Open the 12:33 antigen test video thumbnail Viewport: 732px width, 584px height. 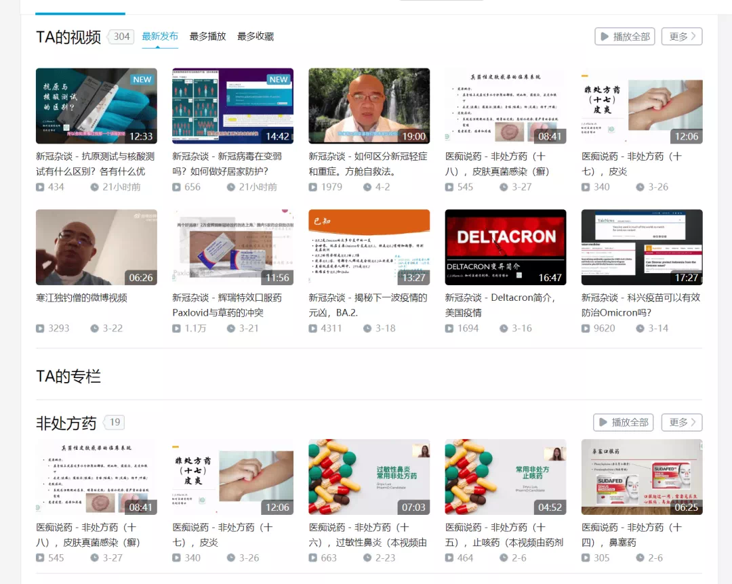[x=96, y=106]
